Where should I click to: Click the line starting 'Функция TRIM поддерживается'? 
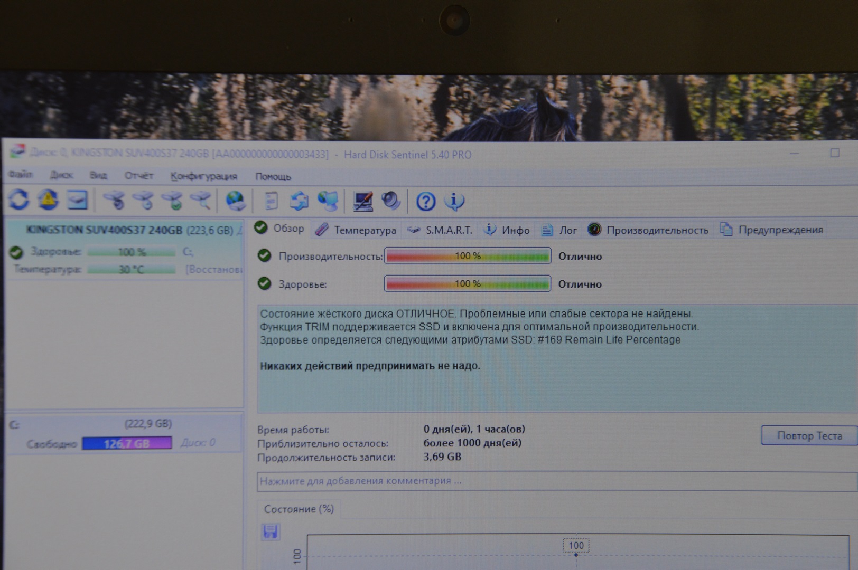[x=479, y=327]
